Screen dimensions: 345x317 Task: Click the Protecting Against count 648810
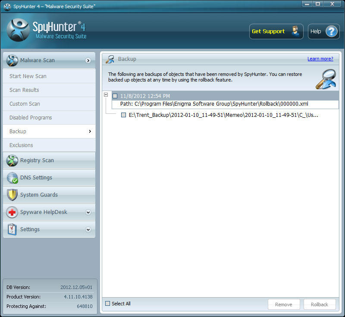(85, 306)
